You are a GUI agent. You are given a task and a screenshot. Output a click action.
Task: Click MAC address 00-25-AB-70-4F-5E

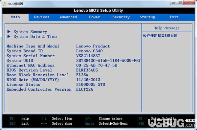click(97, 65)
